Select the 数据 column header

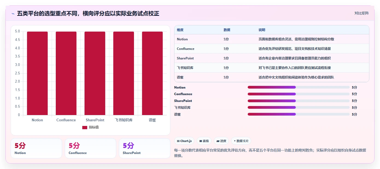[227, 30]
